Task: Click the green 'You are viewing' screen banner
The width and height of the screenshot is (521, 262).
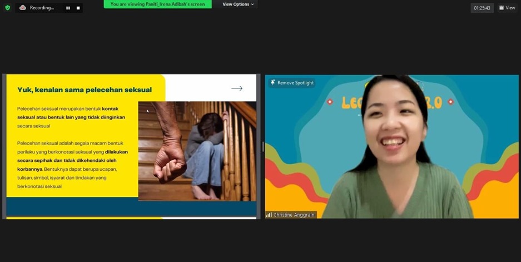Action: pyautogui.click(x=157, y=4)
